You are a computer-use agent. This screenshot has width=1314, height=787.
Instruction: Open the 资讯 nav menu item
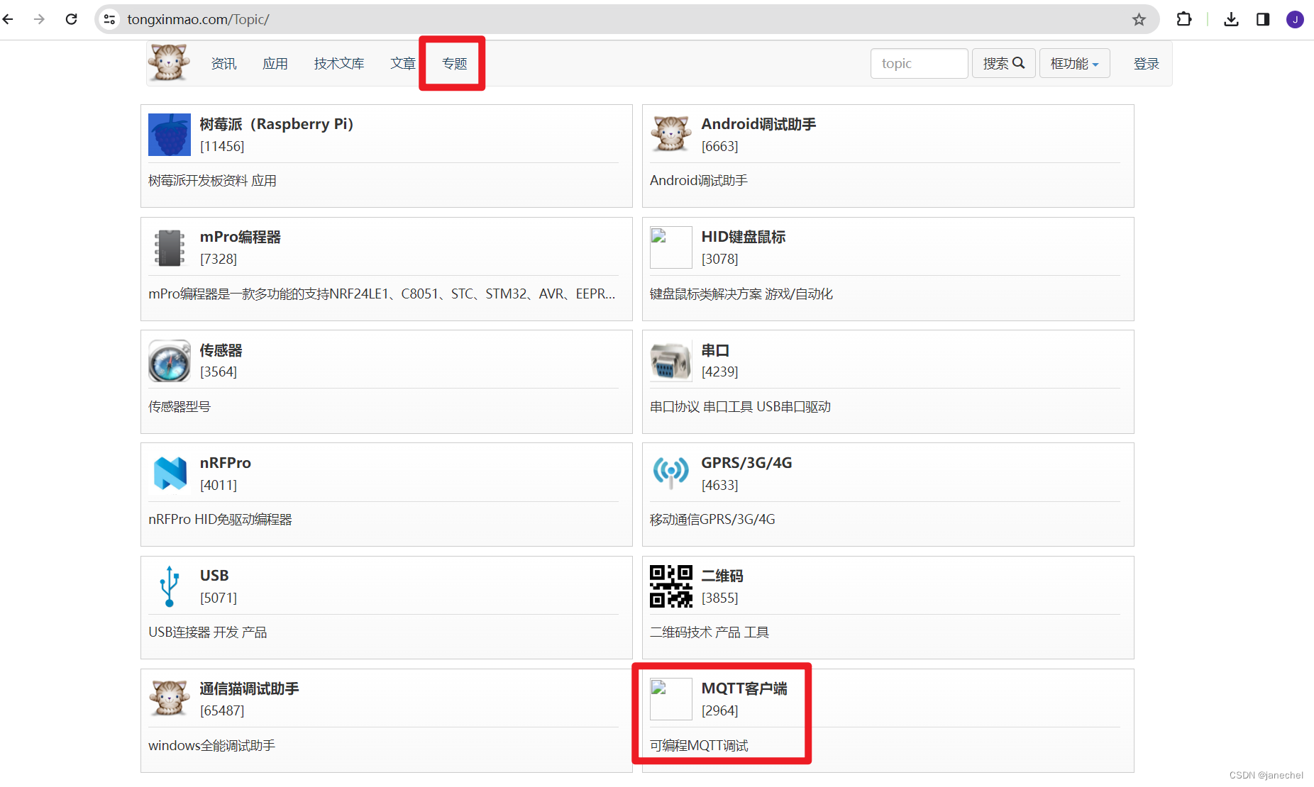223,64
